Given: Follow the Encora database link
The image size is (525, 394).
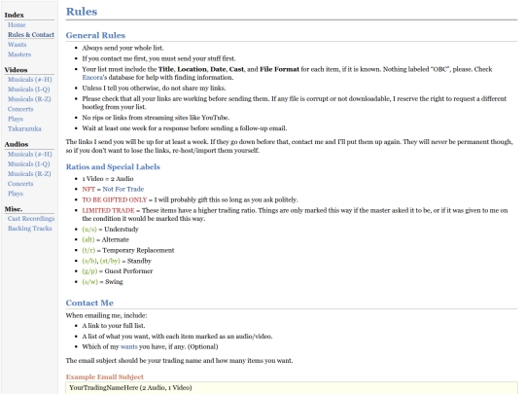Looking at the screenshot, I should pos(92,78).
